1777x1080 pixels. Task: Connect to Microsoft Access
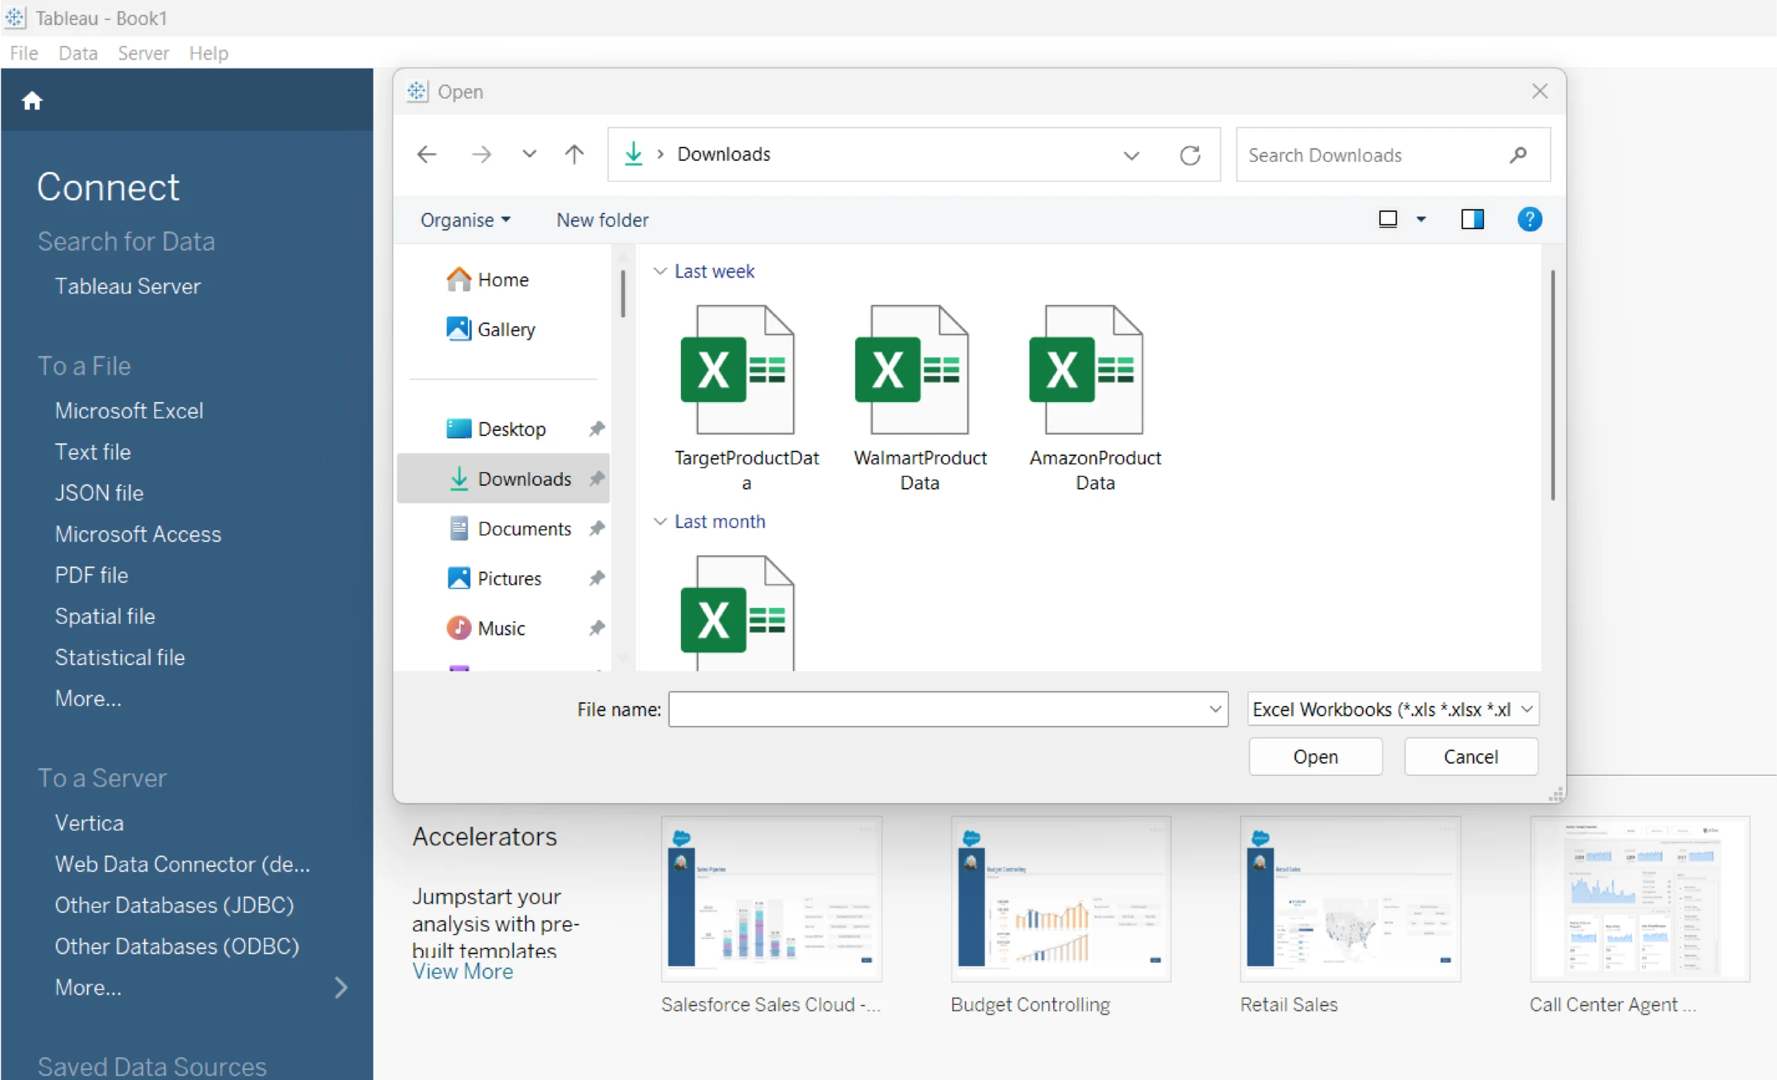click(x=138, y=534)
